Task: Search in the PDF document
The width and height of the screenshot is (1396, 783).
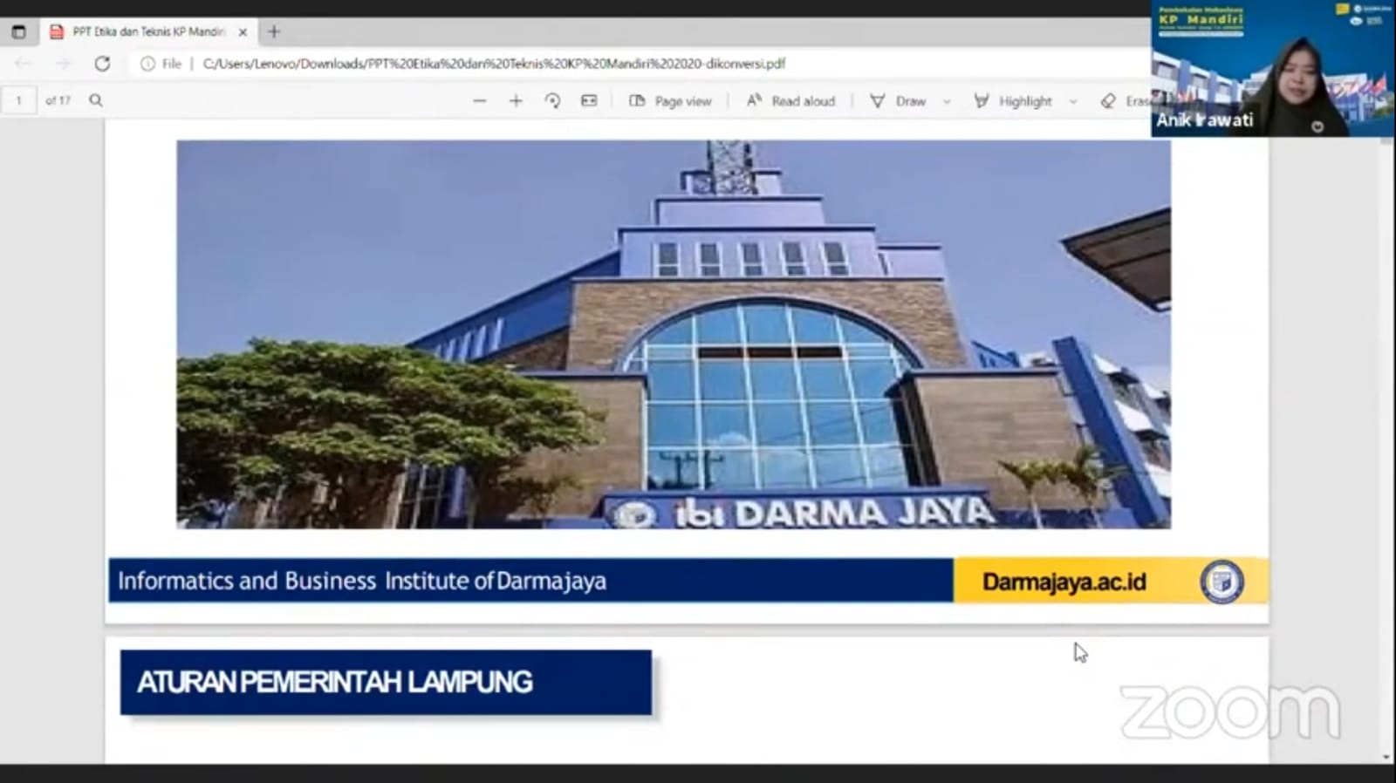Action: (96, 101)
